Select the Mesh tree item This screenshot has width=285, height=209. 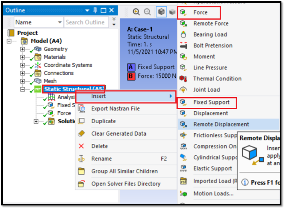point(50,81)
